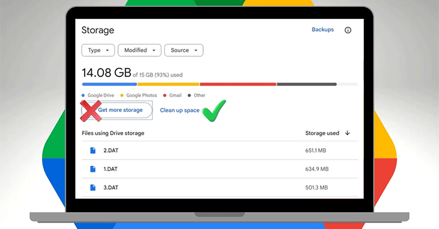The width and height of the screenshot is (439, 229).
Task: Click the blue Google Drive storage bar segment
Action: [x=110, y=84]
